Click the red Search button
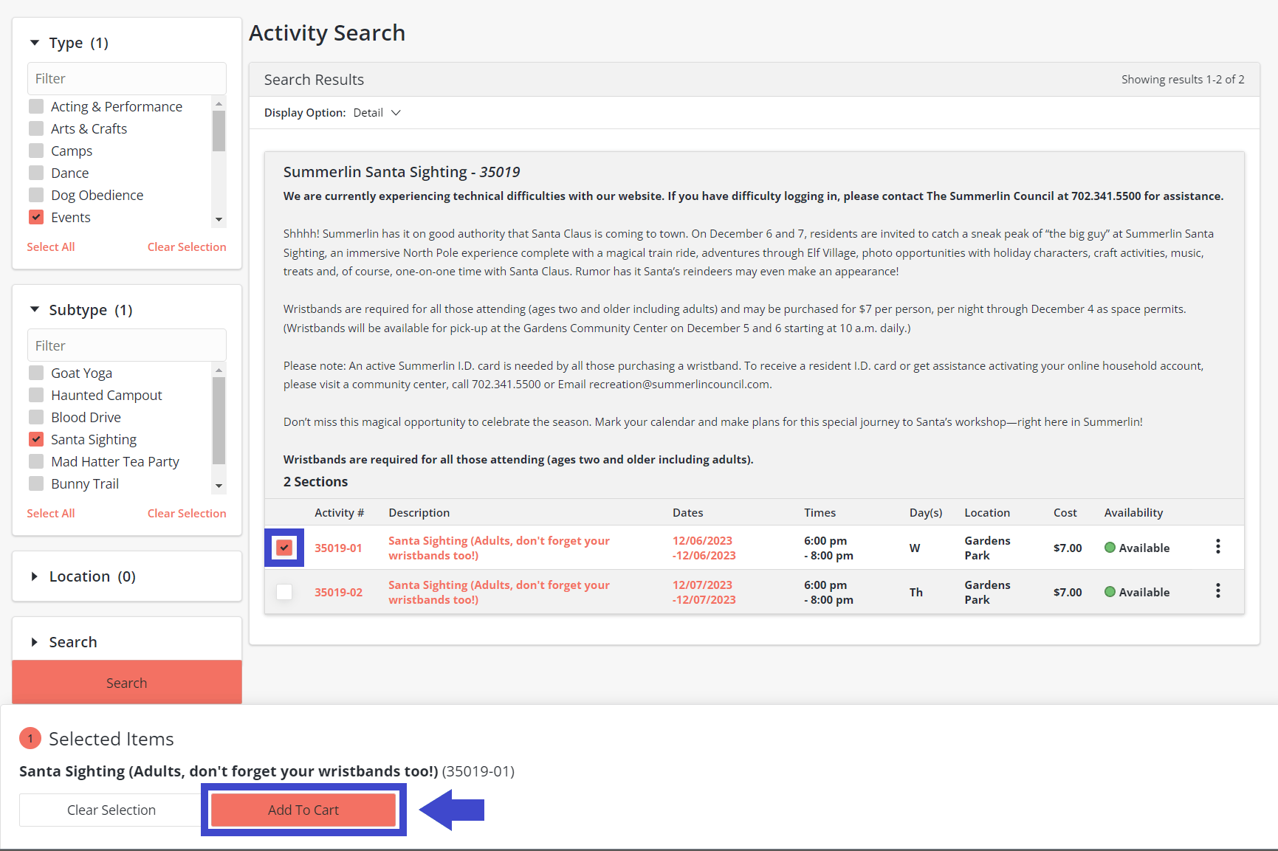The image size is (1278, 851). click(x=127, y=683)
